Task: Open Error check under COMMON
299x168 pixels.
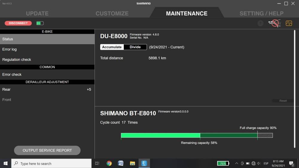Action: coord(47,75)
